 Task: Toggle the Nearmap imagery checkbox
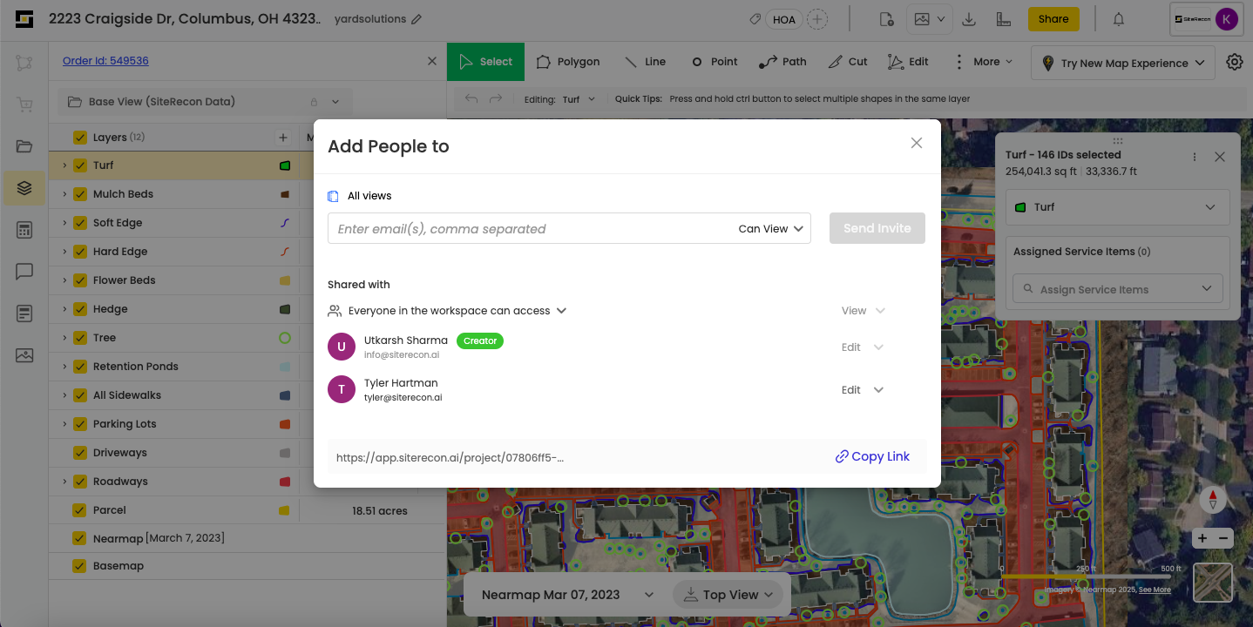point(80,538)
